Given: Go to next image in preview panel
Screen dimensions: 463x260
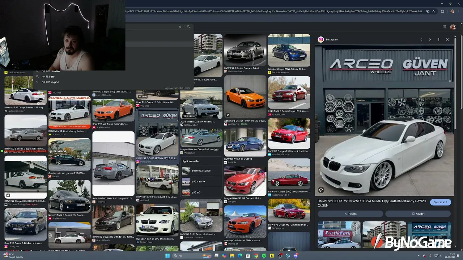Looking at the screenshot, I should [430, 40].
